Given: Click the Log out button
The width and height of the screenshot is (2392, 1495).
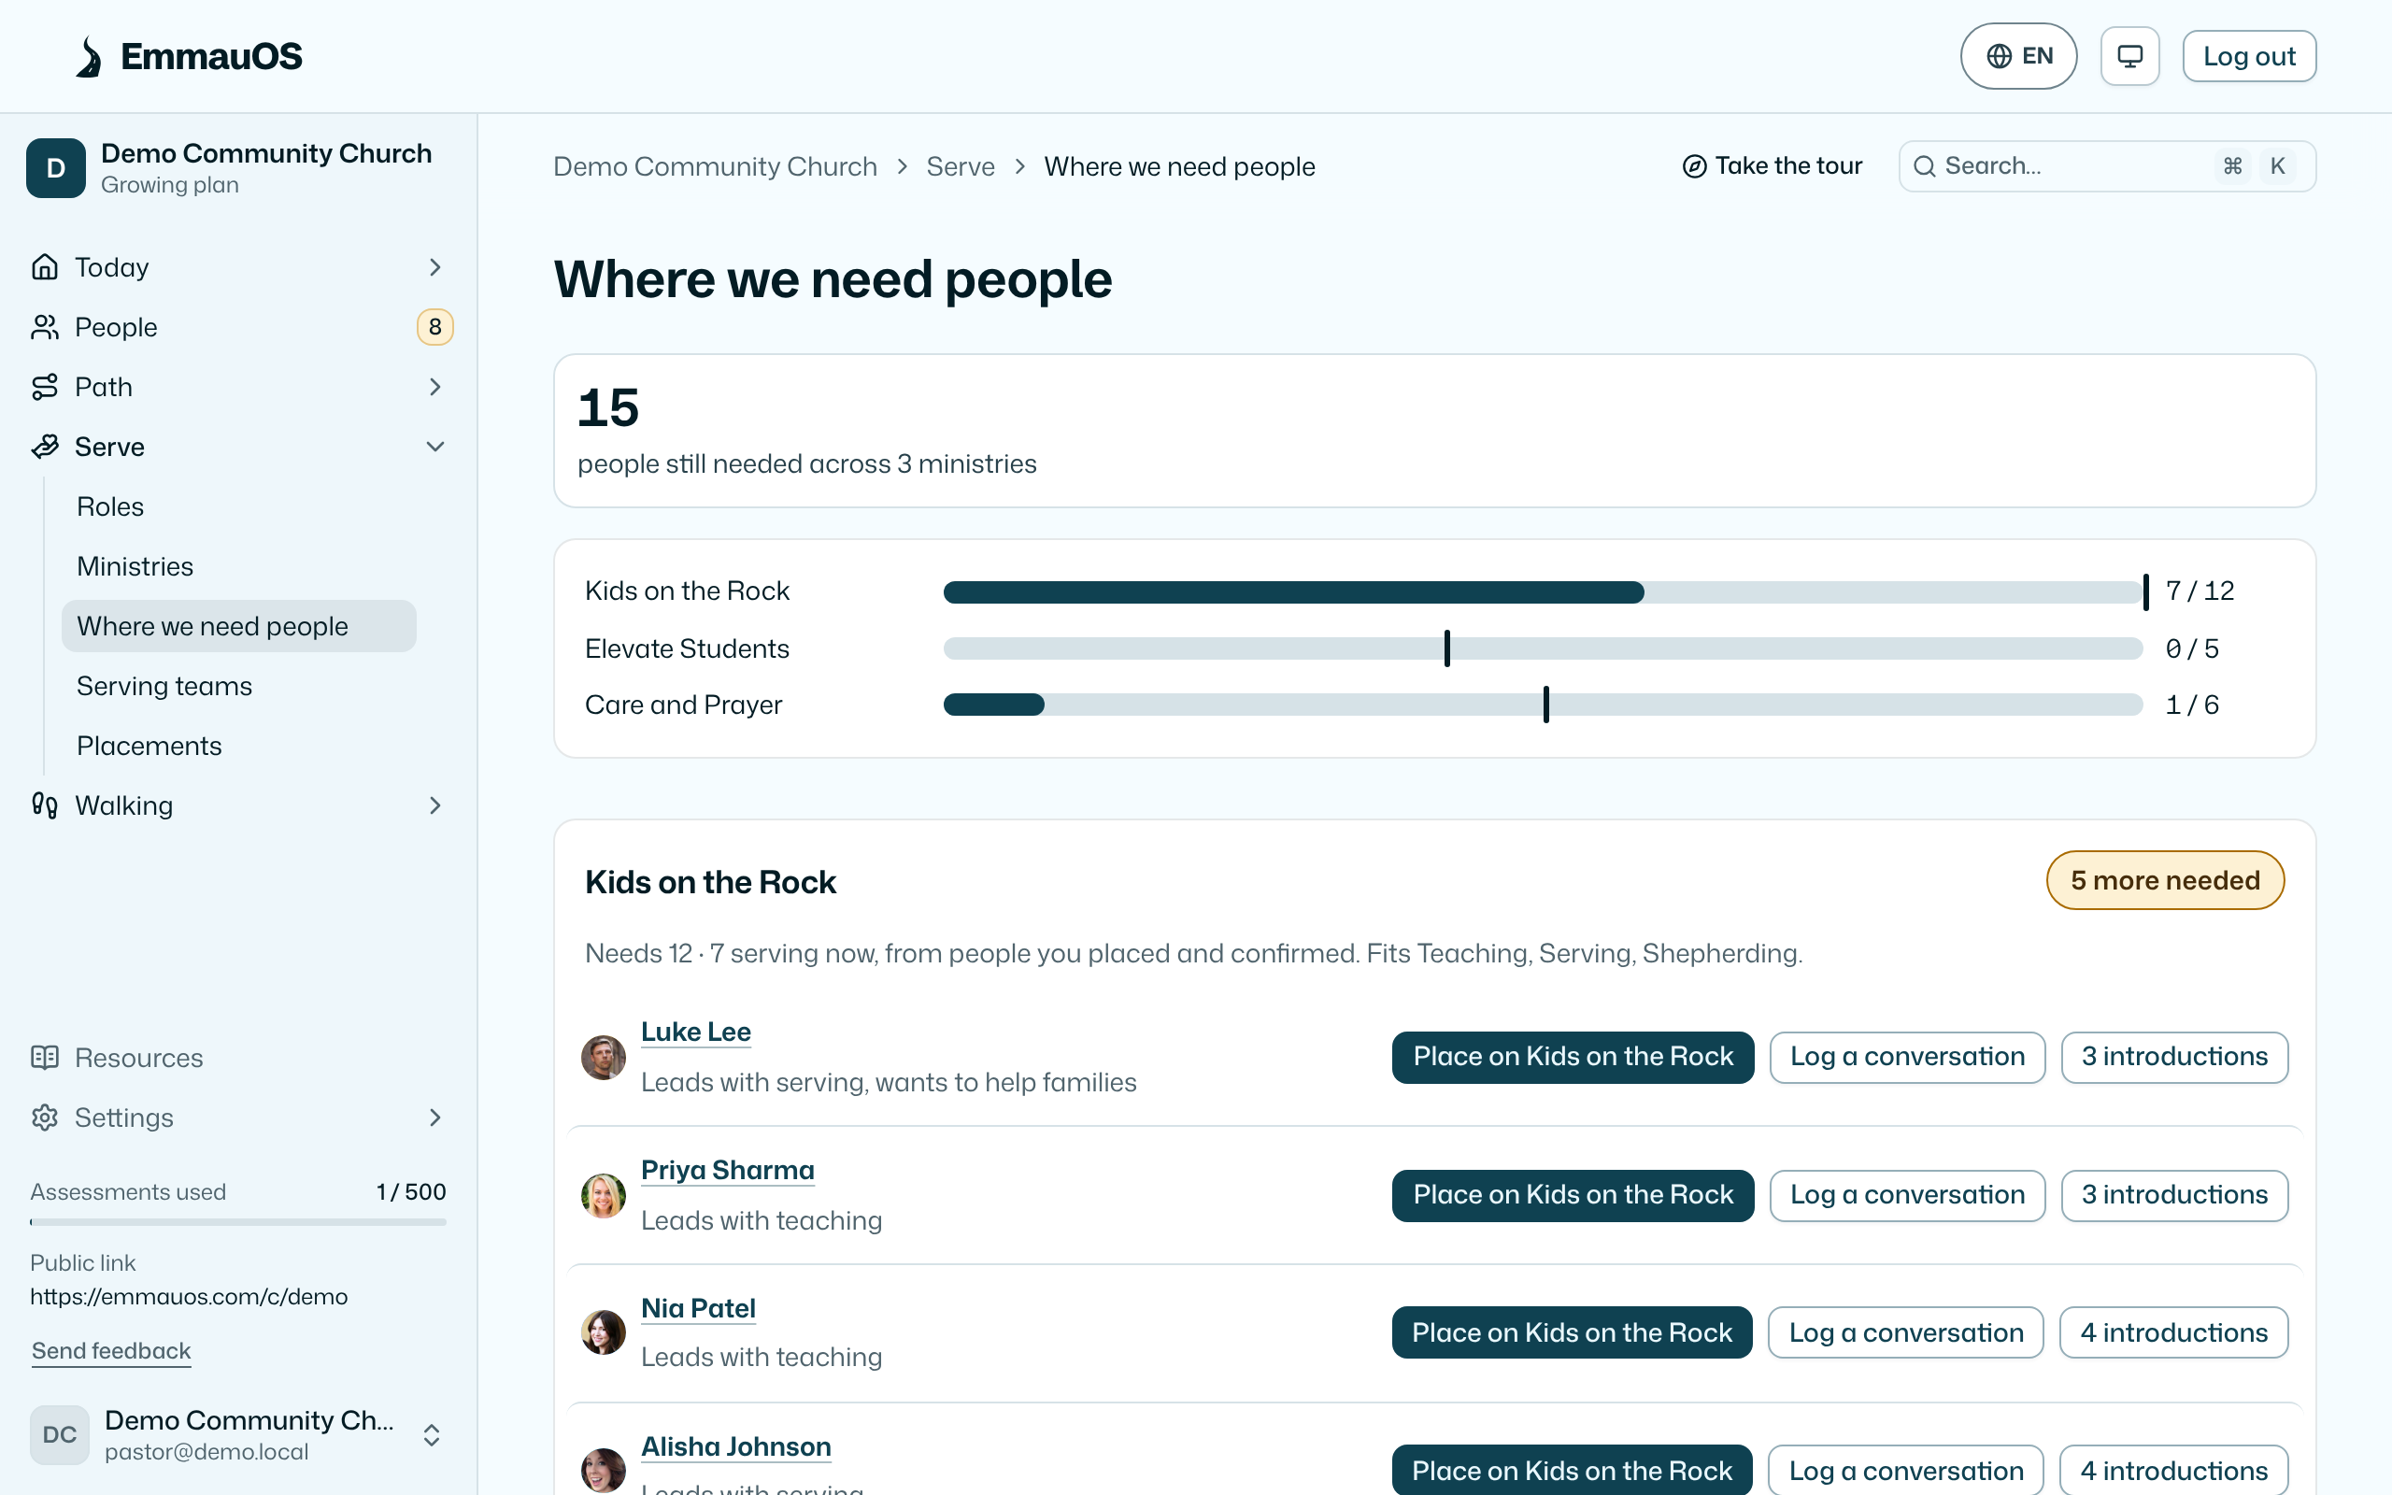Looking at the screenshot, I should [2249, 56].
